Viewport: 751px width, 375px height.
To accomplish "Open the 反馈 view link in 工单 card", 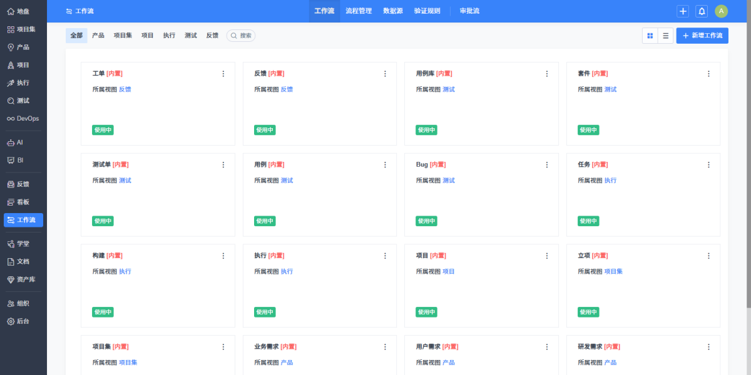I will click(125, 89).
